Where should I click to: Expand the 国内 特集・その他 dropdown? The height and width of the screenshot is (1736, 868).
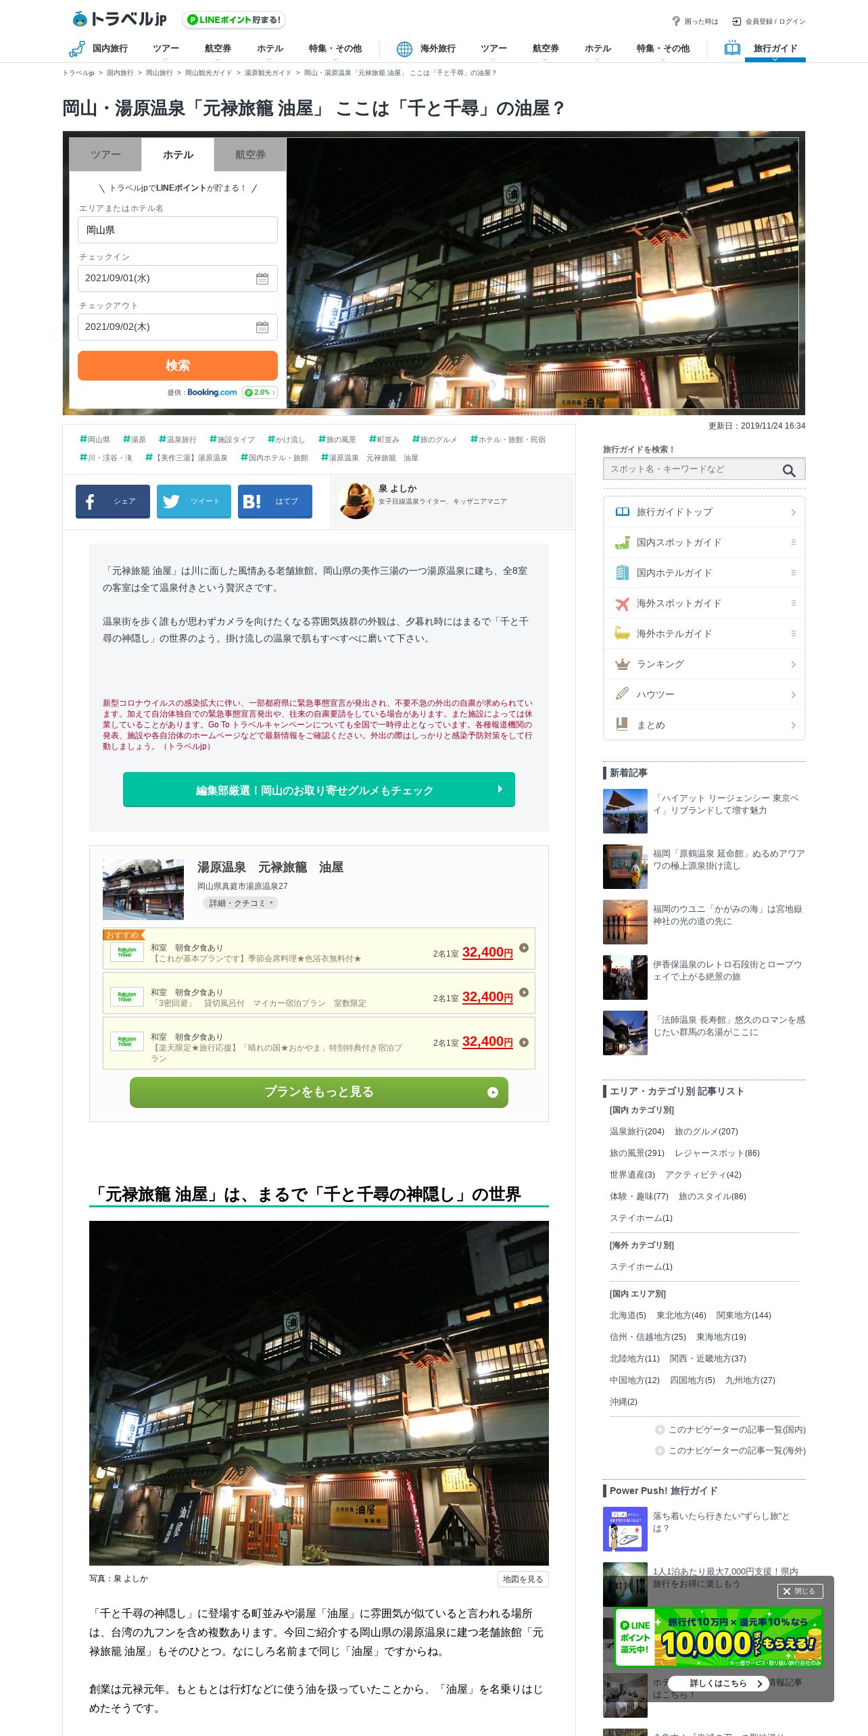(335, 50)
